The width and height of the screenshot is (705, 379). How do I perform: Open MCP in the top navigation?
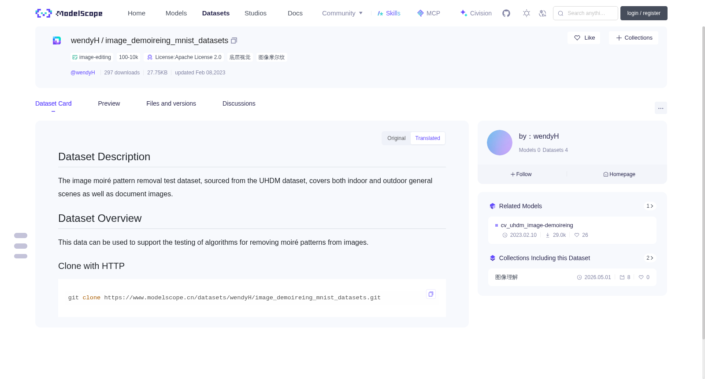point(429,13)
